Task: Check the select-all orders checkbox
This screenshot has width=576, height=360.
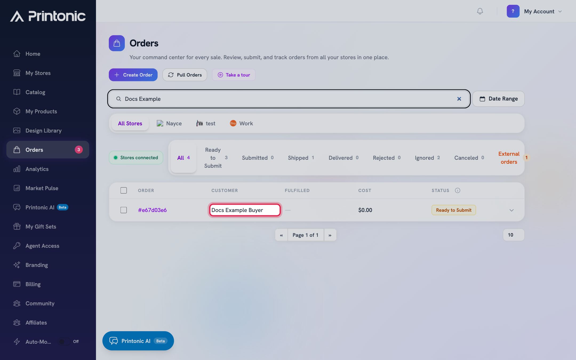Action: [123, 190]
